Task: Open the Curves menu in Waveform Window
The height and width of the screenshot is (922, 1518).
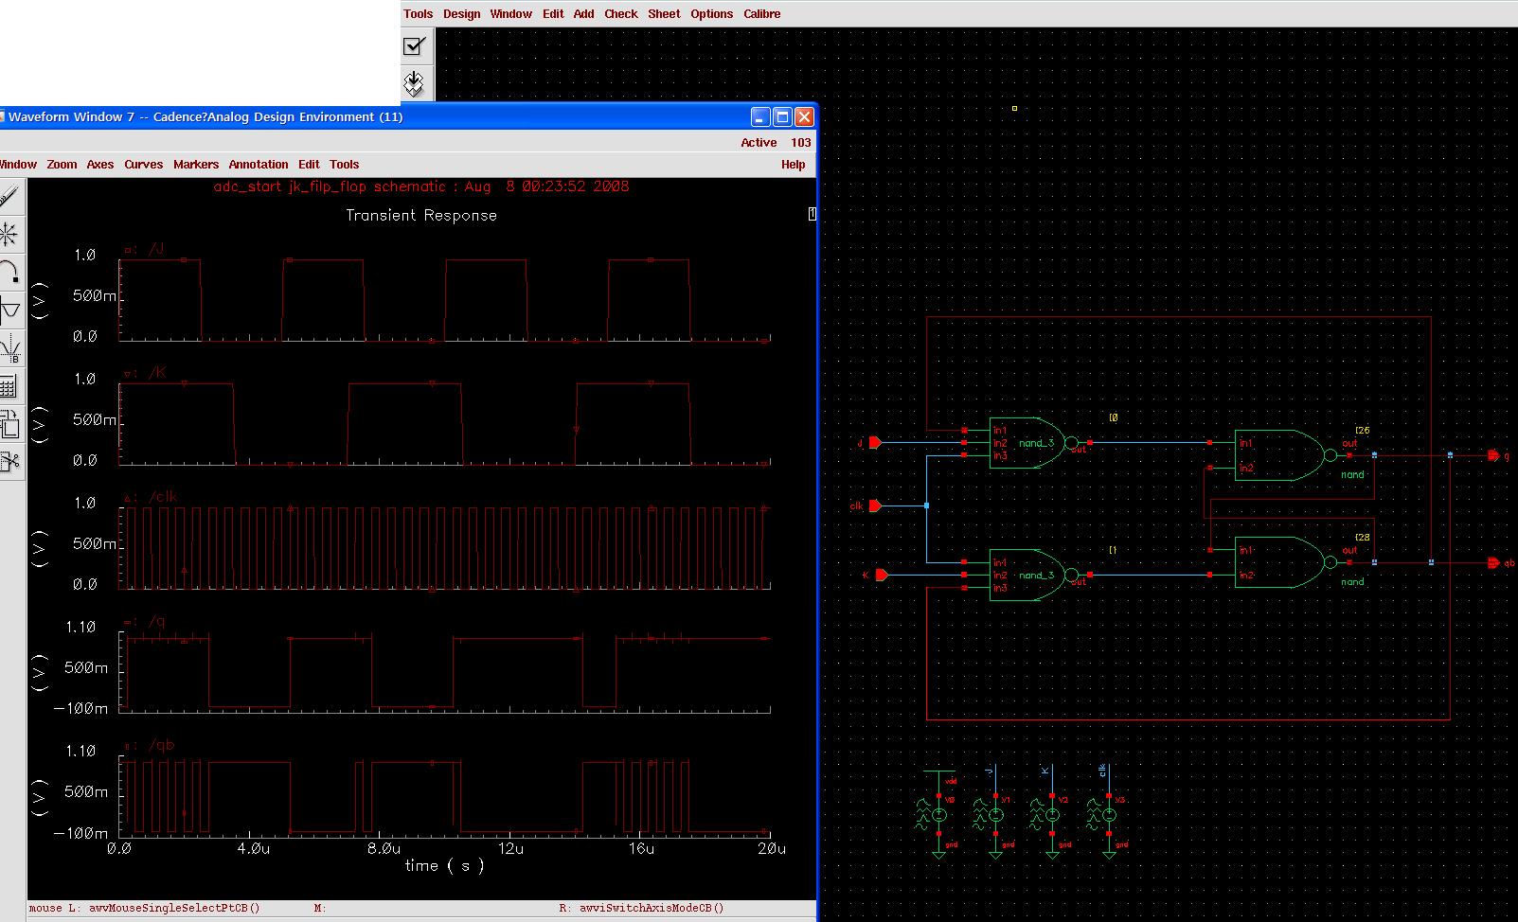Action: tap(143, 165)
